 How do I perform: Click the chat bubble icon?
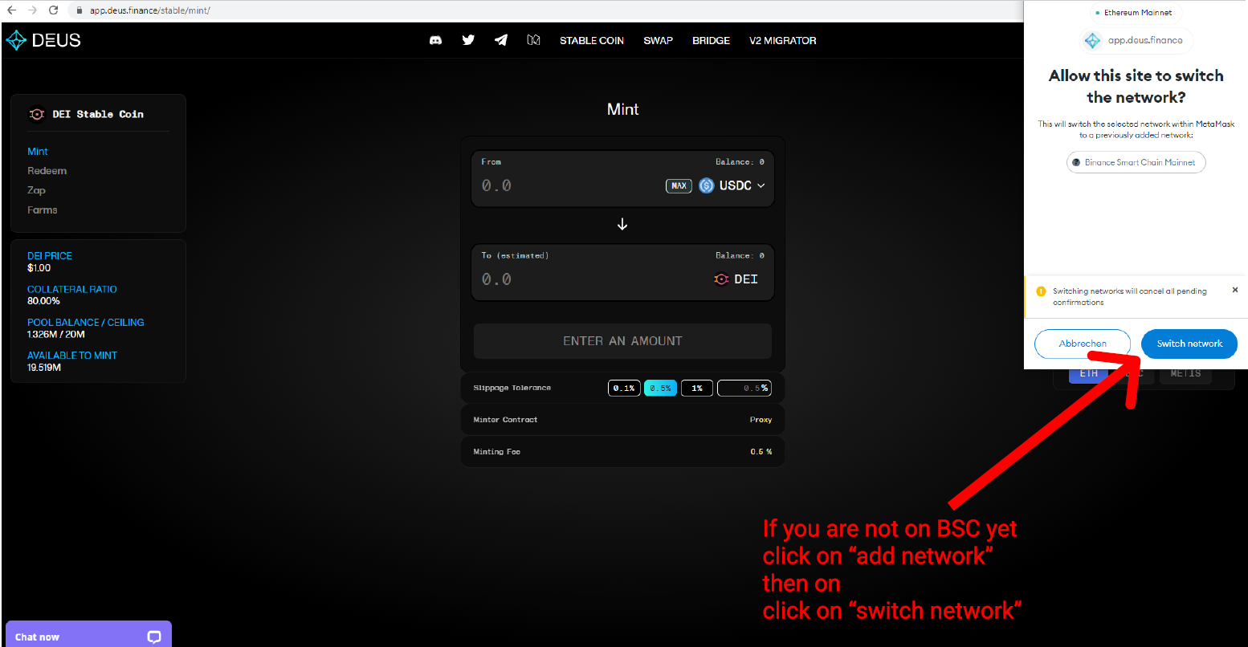tap(154, 637)
